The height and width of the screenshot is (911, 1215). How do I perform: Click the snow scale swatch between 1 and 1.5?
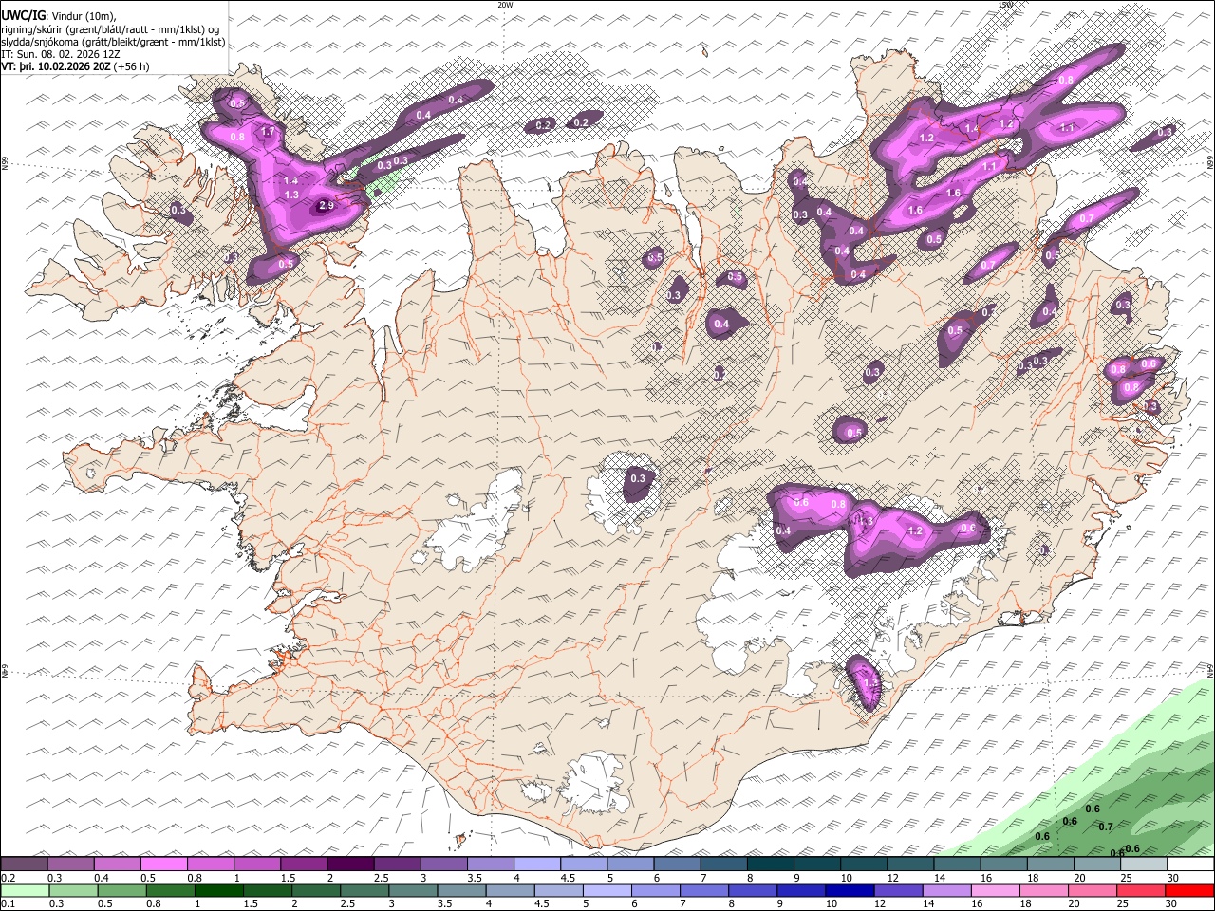point(257,865)
